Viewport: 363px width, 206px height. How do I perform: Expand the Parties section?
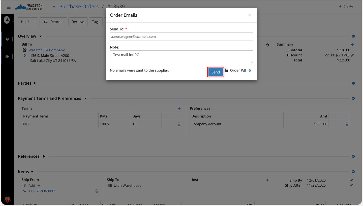pyautogui.click(x=35, y=83)
